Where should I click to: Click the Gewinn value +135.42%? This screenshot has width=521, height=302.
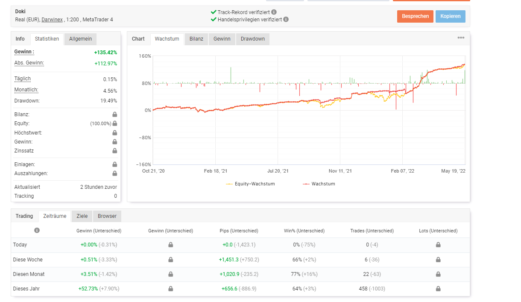point(105,53)
